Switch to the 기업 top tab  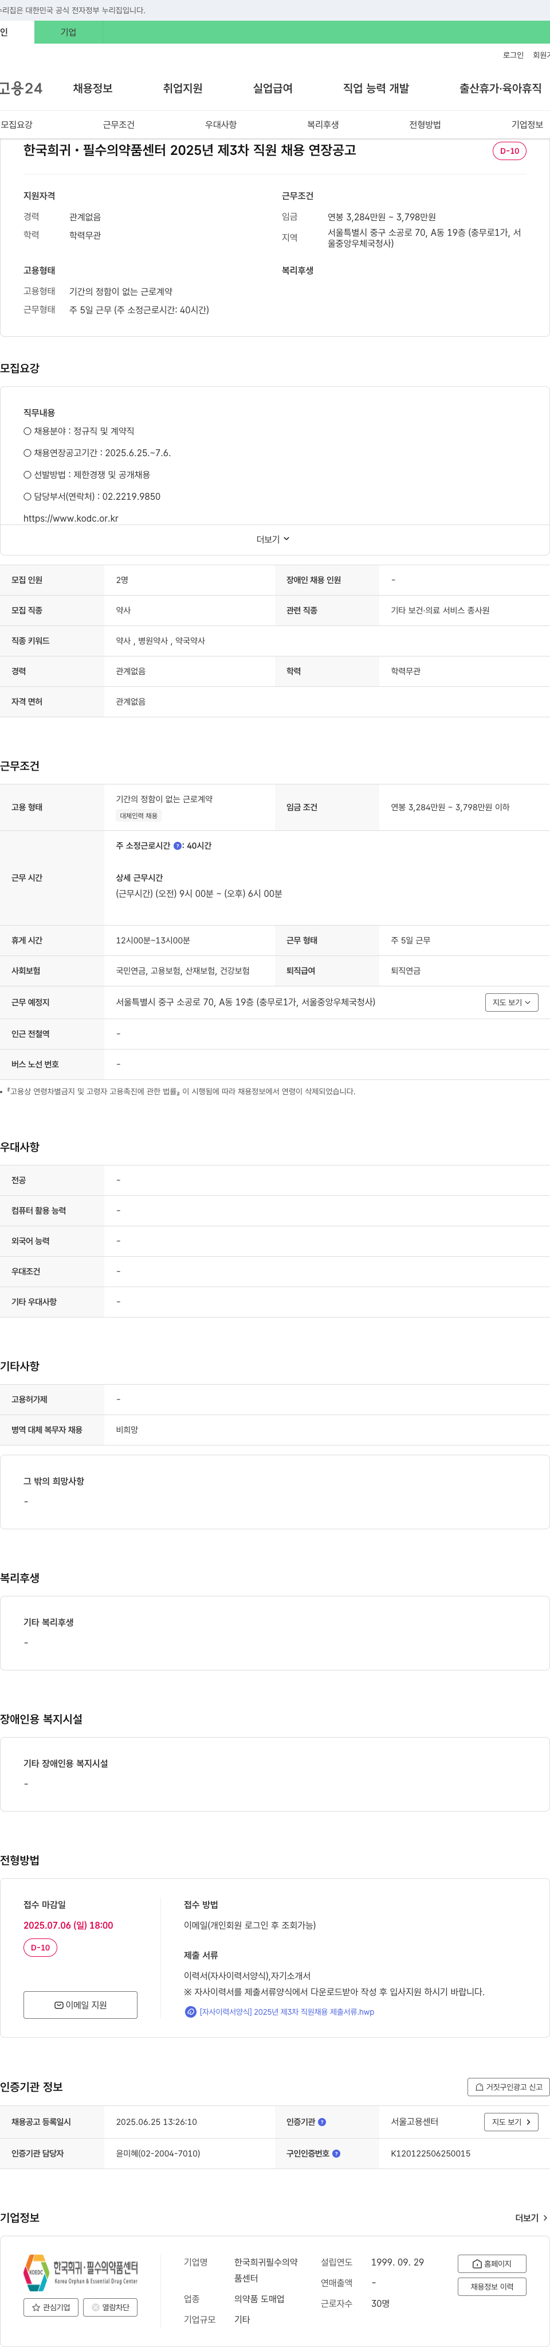point(68,32)
